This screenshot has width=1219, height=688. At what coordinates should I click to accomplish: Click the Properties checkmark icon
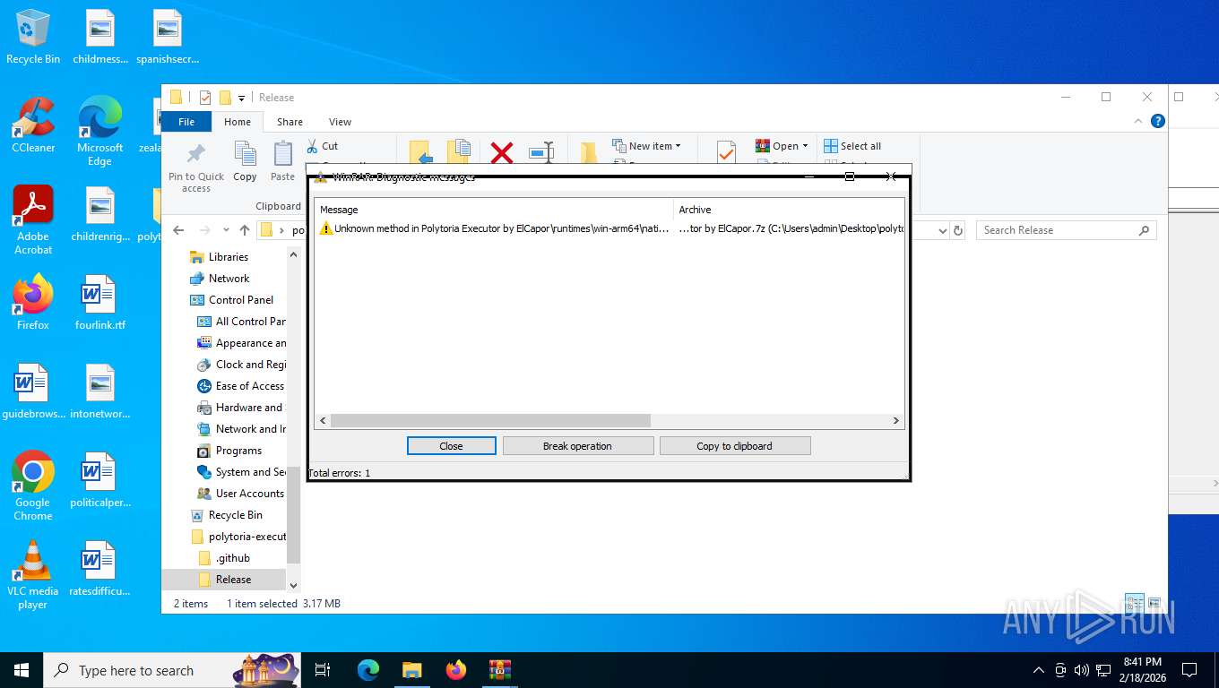[726, 152]
